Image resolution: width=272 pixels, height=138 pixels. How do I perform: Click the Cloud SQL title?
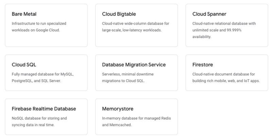[24, 65]
